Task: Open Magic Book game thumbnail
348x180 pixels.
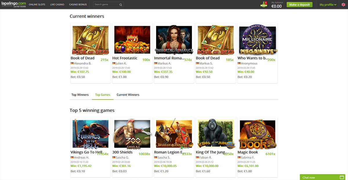Action: click(x=258, y=134)
